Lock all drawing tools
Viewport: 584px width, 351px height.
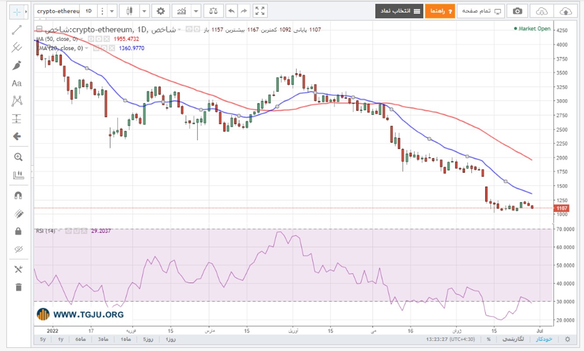coord(18,231)
